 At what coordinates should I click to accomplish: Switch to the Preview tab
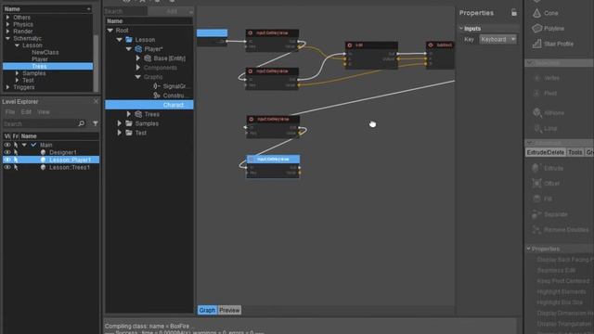tap(229, 310)
